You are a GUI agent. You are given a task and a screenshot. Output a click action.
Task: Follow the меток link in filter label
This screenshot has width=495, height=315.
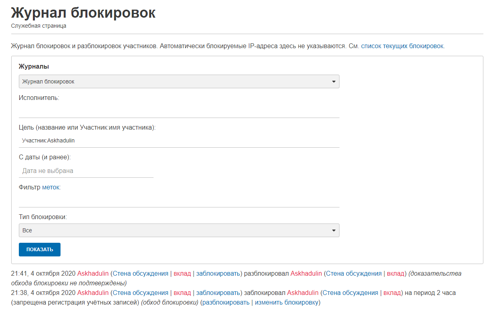point(51,187)
